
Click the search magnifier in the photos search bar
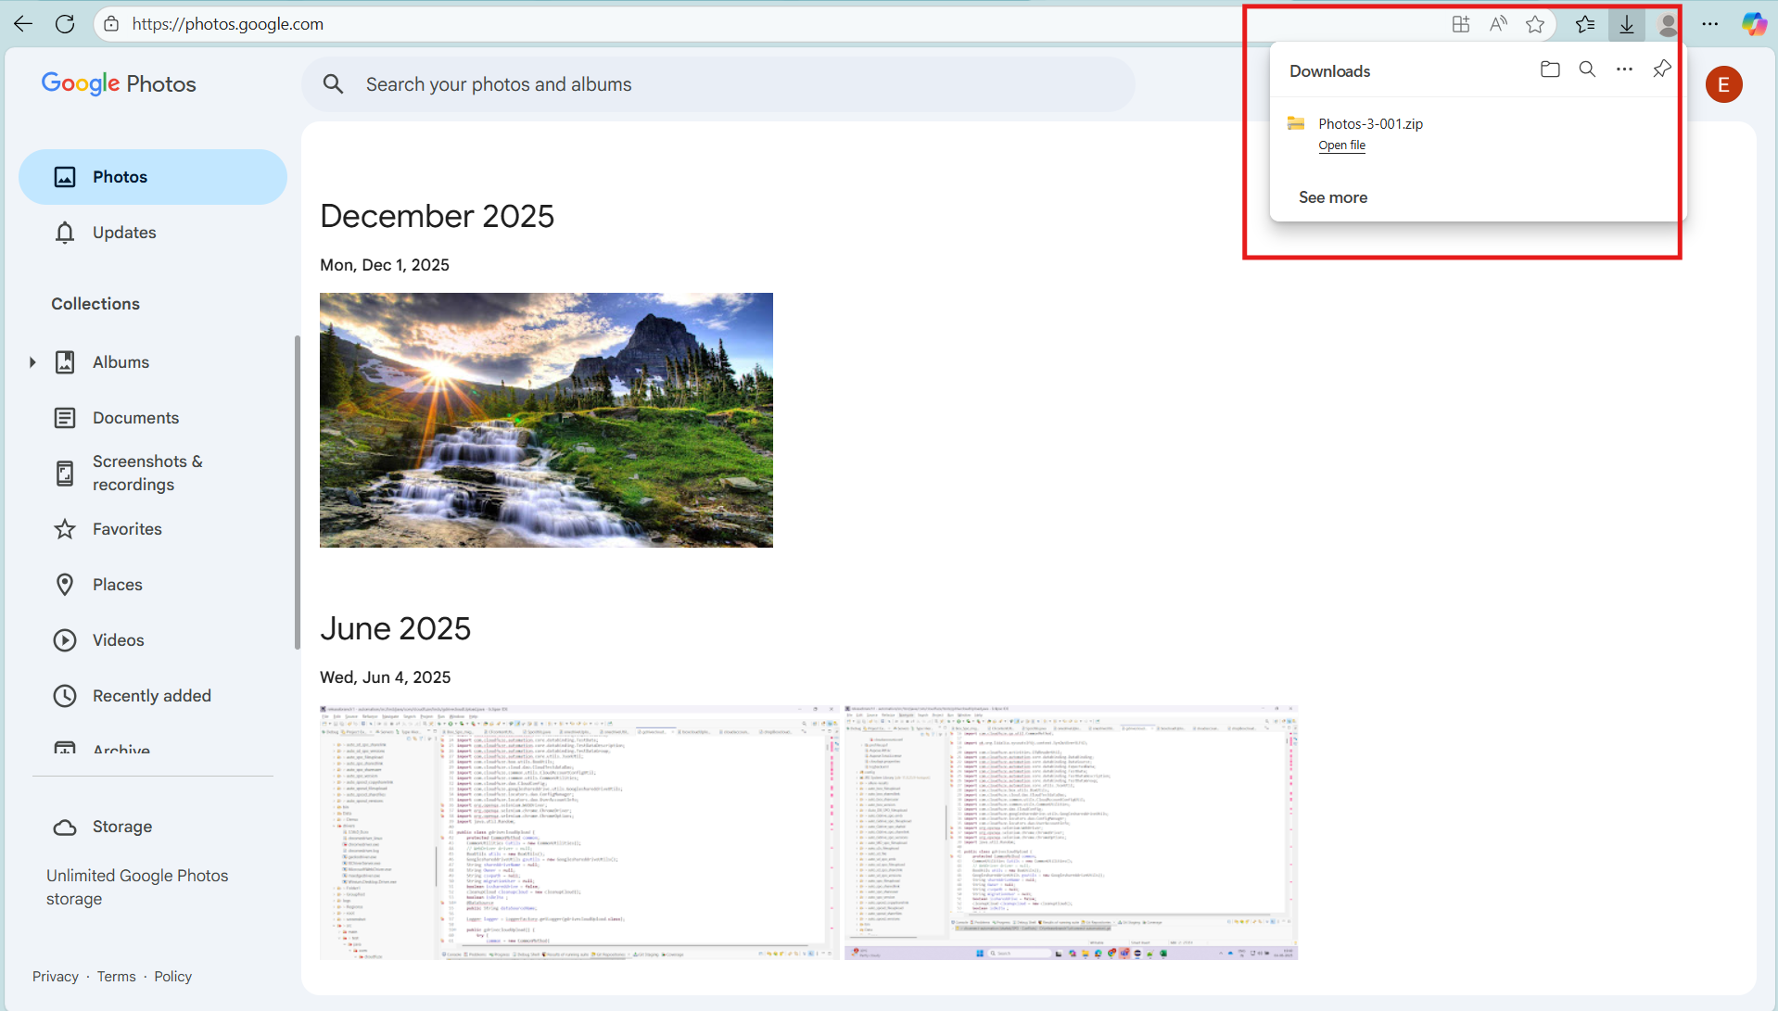tap(334, 84)
